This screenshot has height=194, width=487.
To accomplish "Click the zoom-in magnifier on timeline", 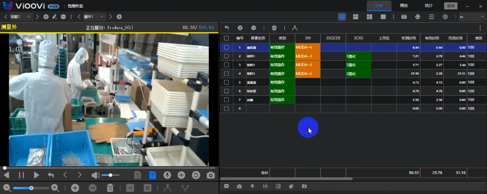I will click(55, 188).
